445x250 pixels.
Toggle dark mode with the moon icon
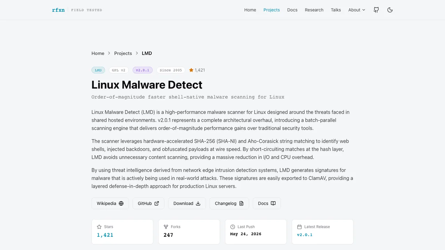tap(390, 10)
